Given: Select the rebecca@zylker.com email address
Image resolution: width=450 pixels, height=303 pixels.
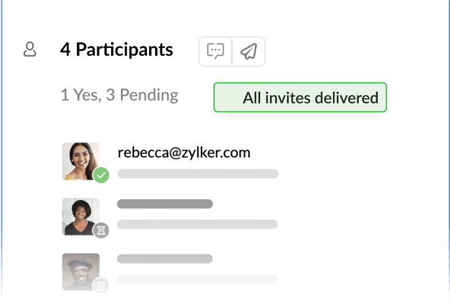Looking at the screenshot, I should click(184, 153).
